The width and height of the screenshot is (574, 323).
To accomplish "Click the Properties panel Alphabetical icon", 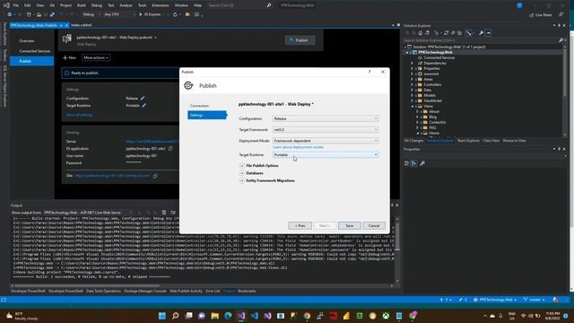I will pyautogui.click(x=413, y=163).
